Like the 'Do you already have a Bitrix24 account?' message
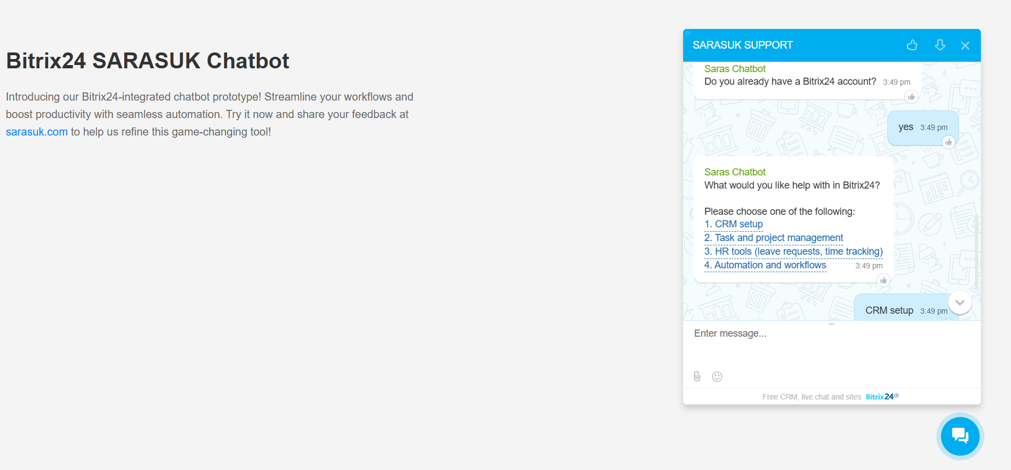The height and width of the screenshot is (470, 1011). point(911,97)
